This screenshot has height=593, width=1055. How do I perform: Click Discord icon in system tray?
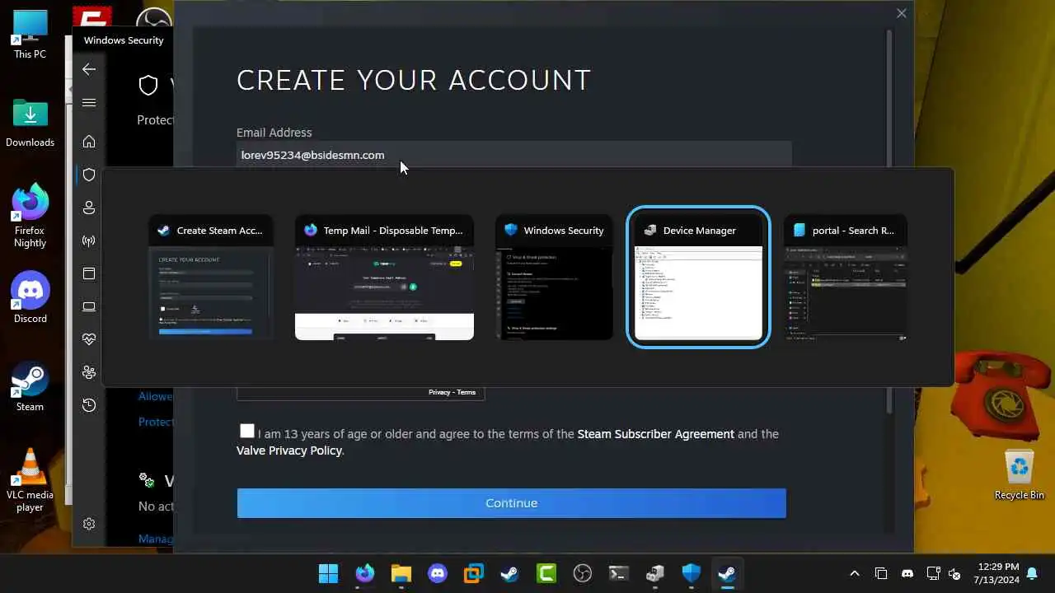pos(907,573)
